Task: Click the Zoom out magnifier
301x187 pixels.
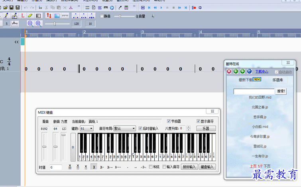Action: click(30, 23)
